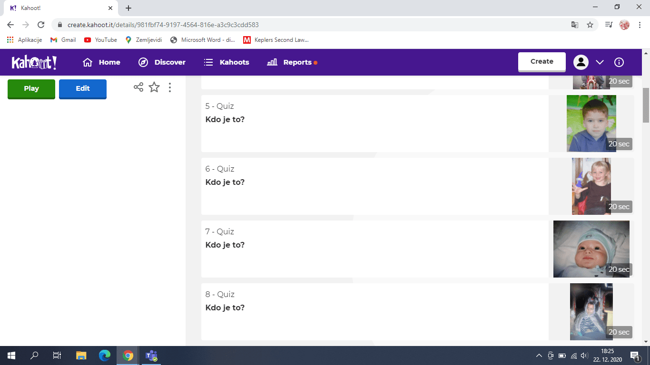The image size is (650, 365).
Task: Click the Kahoot! logo in header
Action: 34,62
